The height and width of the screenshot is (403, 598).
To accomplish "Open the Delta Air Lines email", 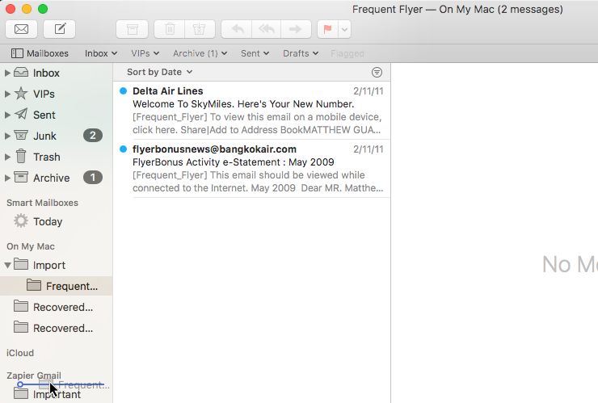I will (x=251, y=110).
